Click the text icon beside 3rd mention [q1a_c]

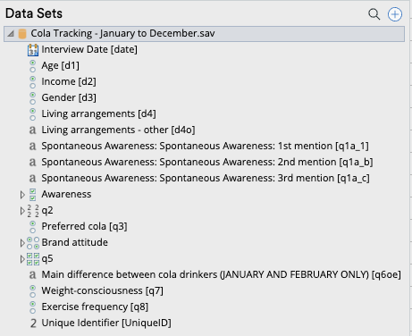pyautogui.click(x=32, y=179)
